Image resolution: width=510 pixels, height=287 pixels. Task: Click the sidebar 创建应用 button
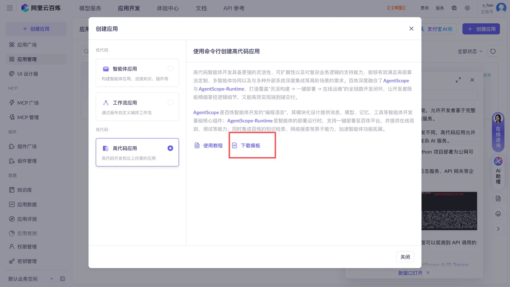click(36, 29)
